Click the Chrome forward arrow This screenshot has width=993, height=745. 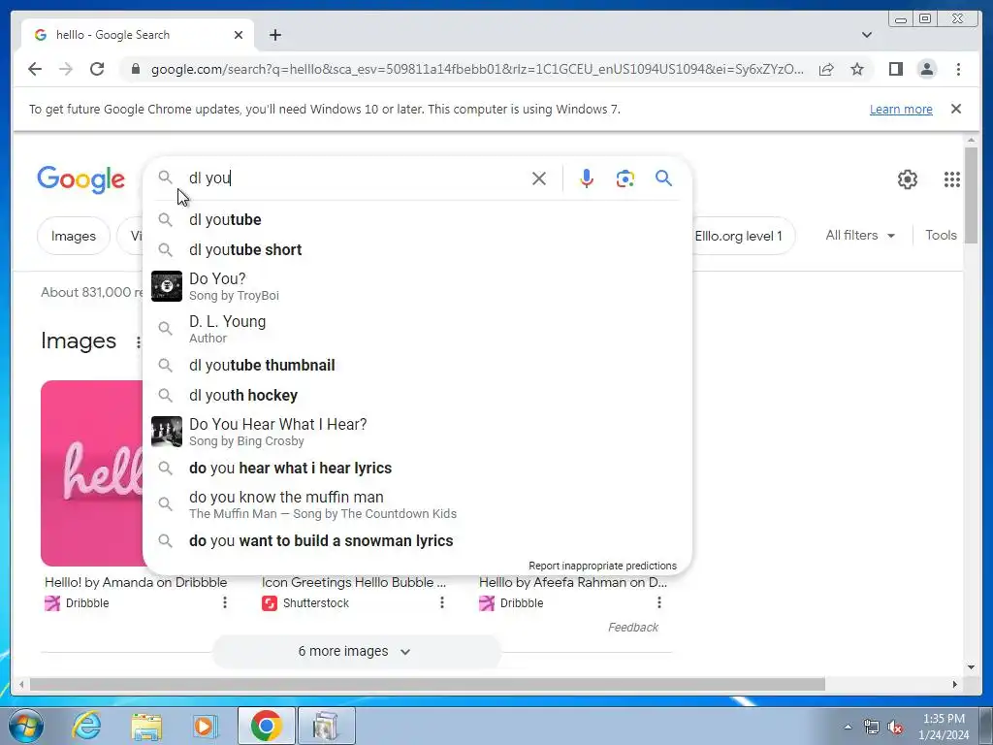[x=66, y=69]
